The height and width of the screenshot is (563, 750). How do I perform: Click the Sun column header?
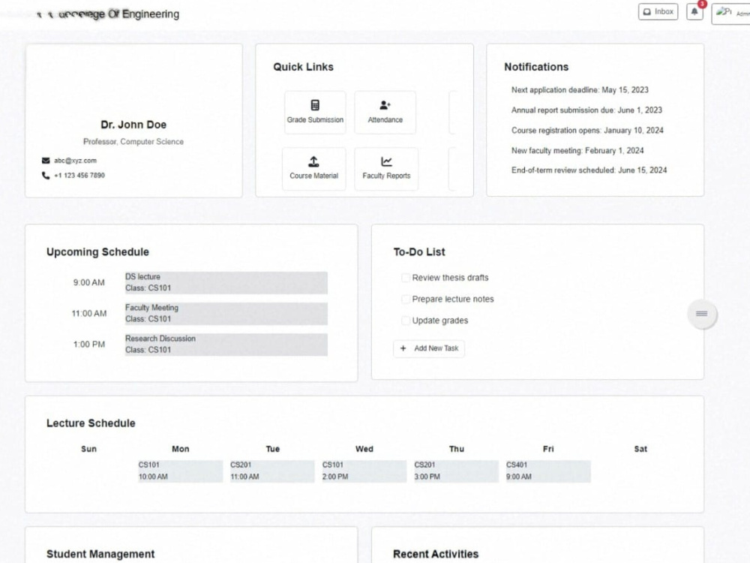[89, 449]
